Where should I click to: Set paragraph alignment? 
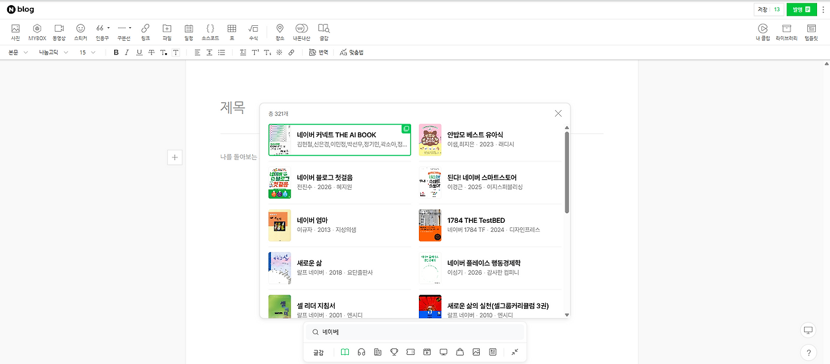click(x=198, y=52)
